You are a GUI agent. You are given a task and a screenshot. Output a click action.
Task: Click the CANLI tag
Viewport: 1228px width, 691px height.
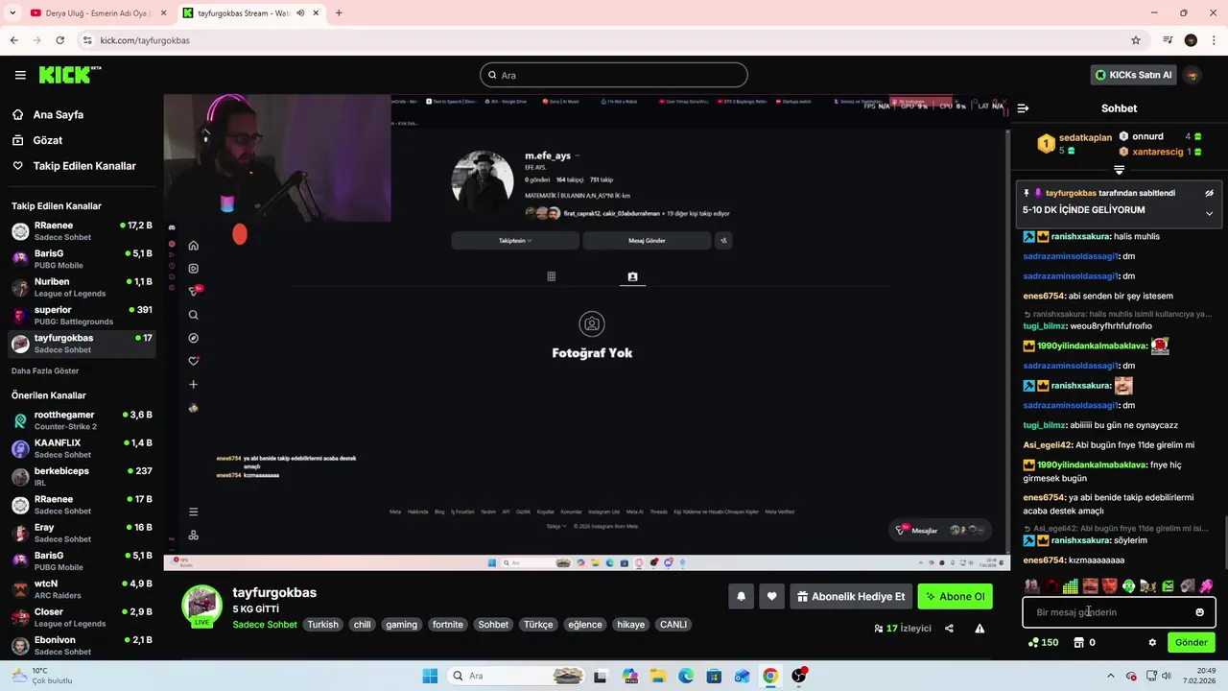tap(673, 625)
